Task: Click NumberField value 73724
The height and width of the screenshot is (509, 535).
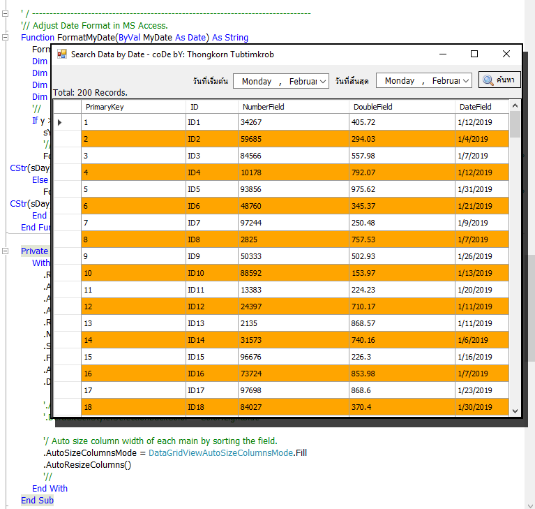Action: 294,373
